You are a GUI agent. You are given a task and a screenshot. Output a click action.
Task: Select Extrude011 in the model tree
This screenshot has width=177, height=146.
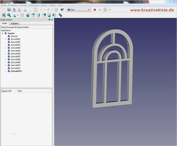[x=16, y=68]
